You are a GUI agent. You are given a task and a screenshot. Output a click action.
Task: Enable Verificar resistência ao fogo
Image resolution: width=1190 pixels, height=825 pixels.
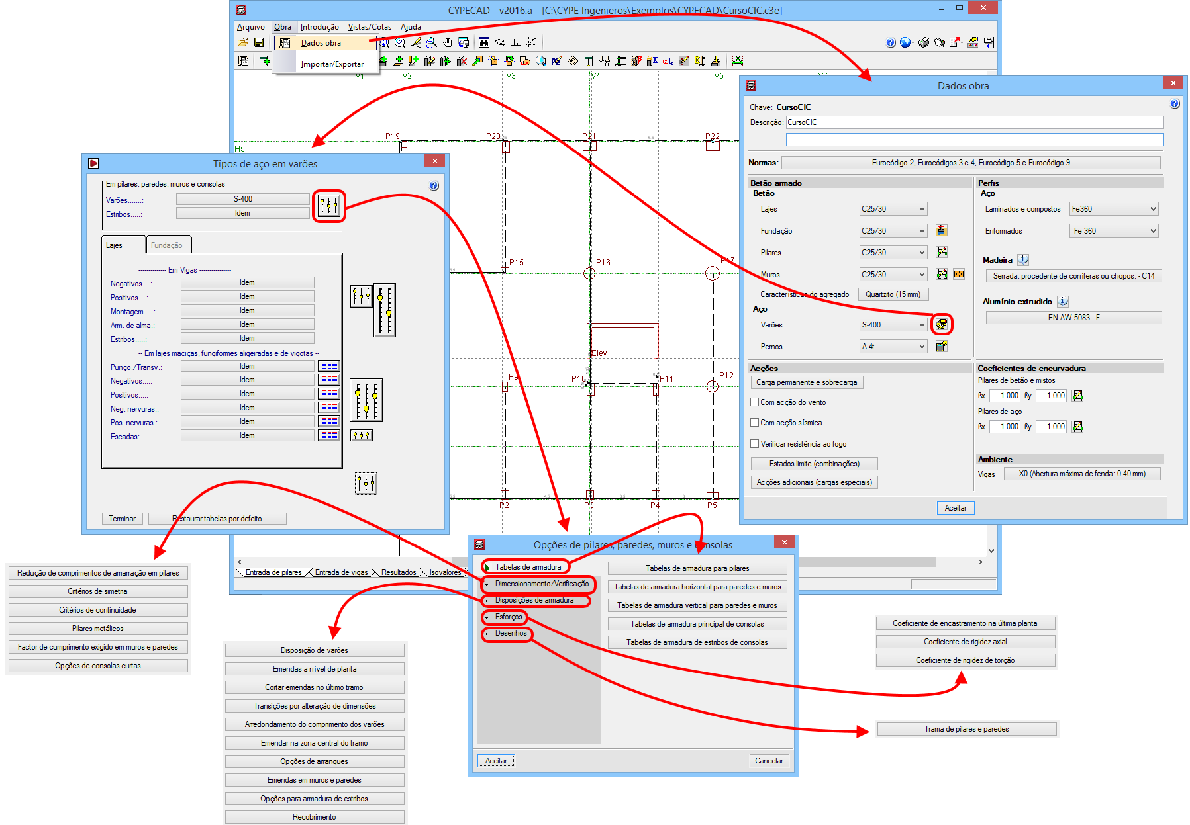click(754, 444)
